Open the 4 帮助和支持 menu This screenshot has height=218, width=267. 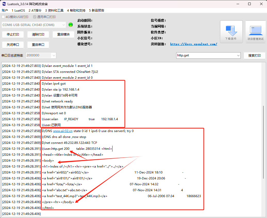coord(76,10)
